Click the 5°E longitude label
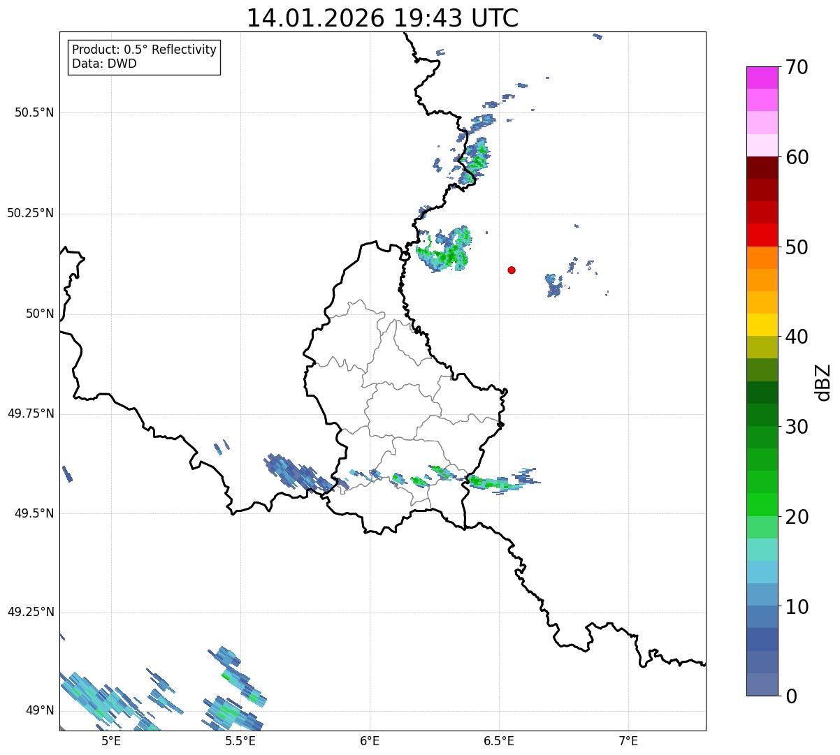 (111, 740)
